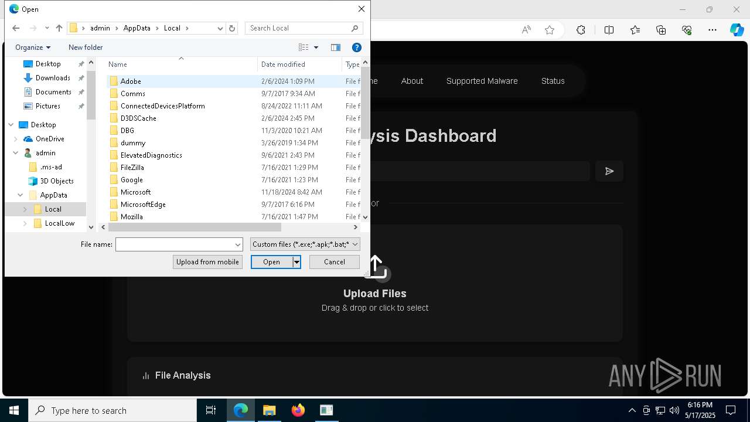Open the About nav tab
The height and width of the screenshot is (422, 750).
point(412,81)
